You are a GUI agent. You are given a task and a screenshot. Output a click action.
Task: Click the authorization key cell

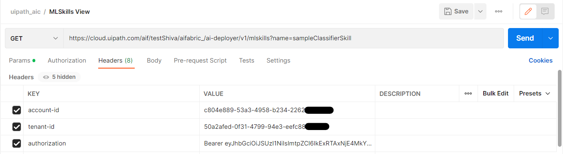pos(111,143)
